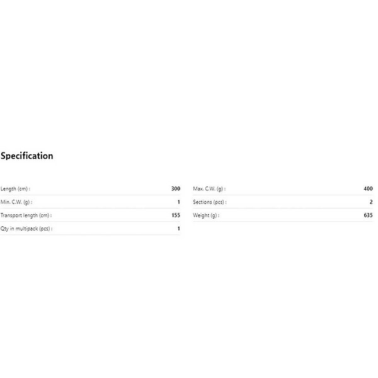Select the Min. C.W. value 1
378x378 pixels.
(x=178, y=202)
